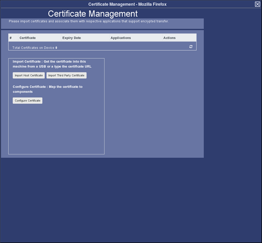
Task: Click the large Certificate Management page heading
Action: coord(92,14)
